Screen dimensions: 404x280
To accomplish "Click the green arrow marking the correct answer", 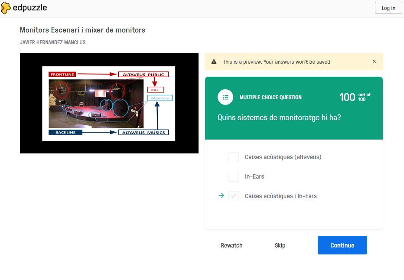I will tap(222, 196).
